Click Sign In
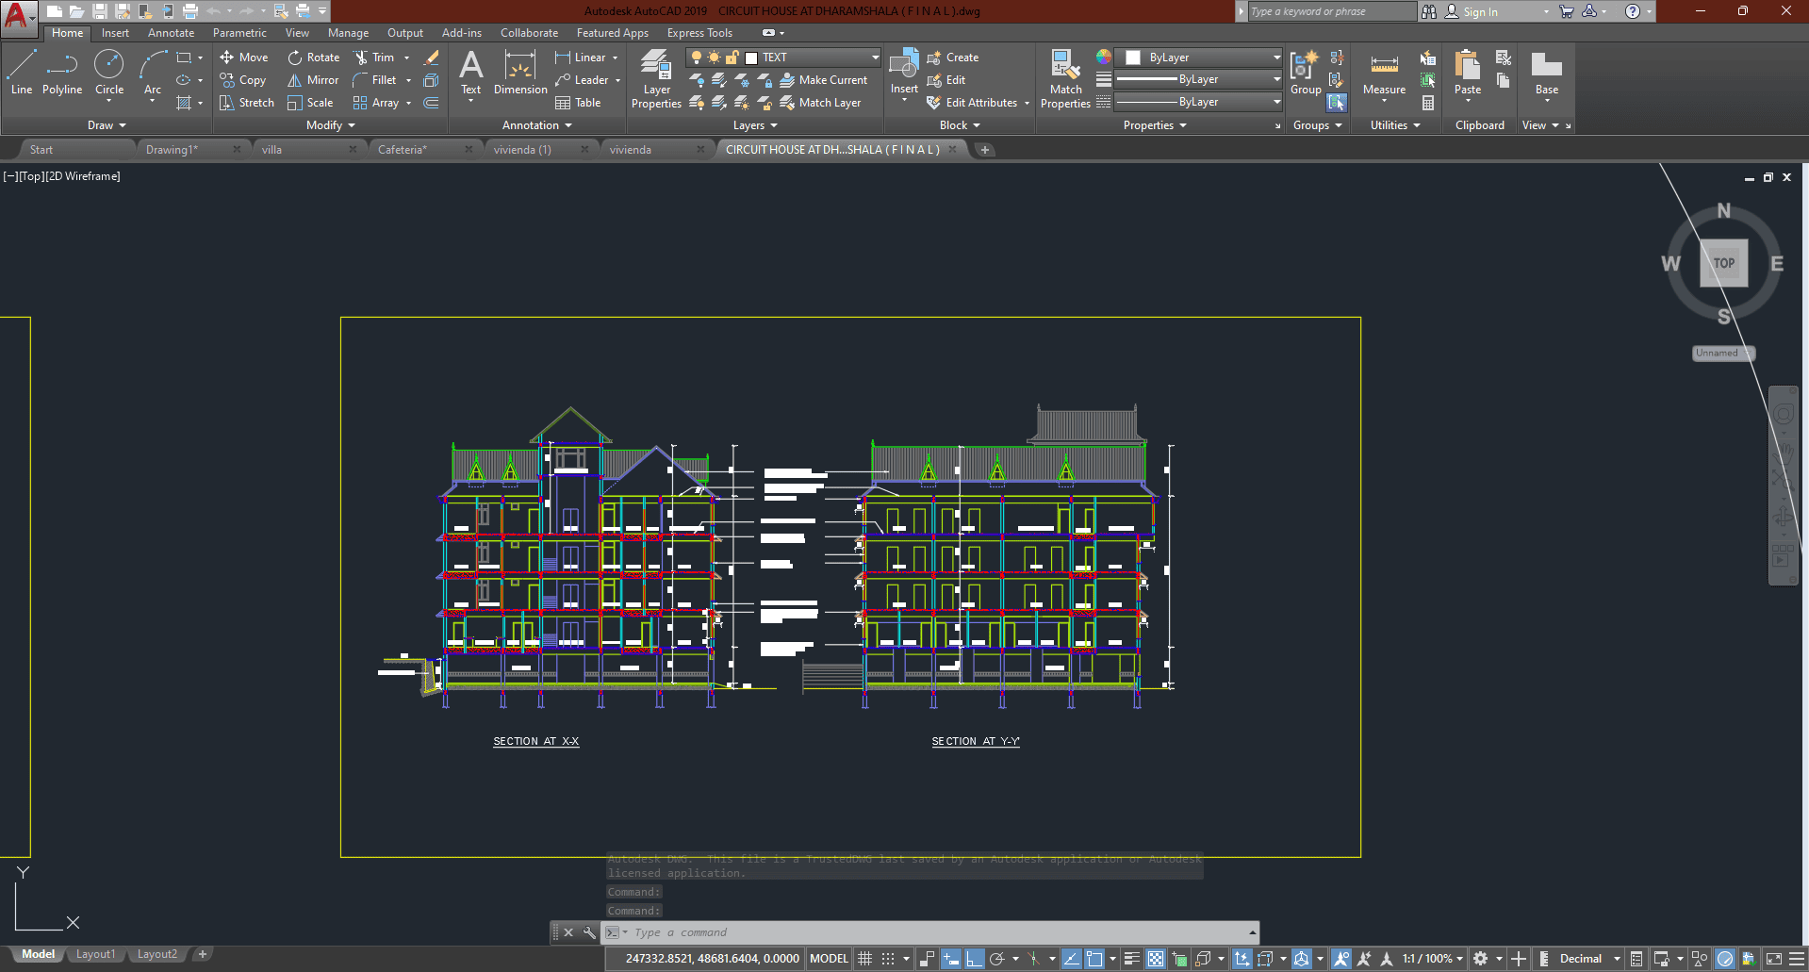 1480,11
